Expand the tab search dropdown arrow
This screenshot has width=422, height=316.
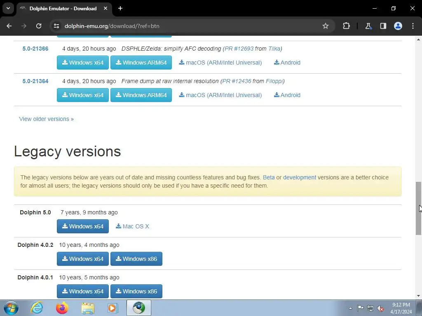(x=8, y=8)
